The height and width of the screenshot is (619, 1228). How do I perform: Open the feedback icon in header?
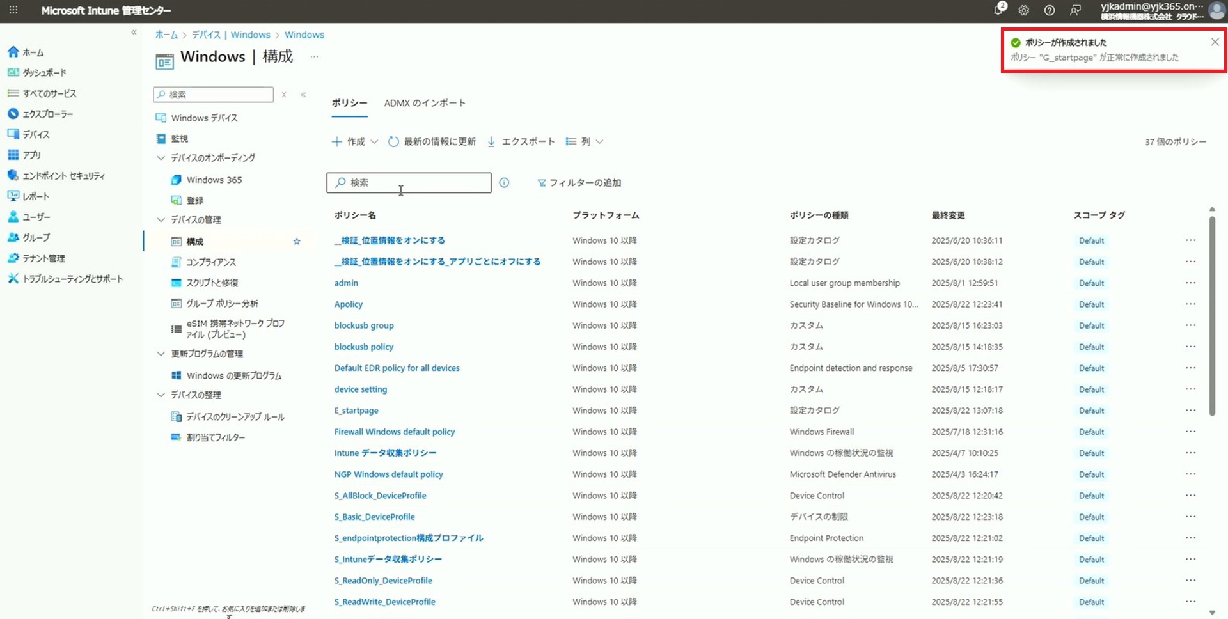tap(1076, 10)
